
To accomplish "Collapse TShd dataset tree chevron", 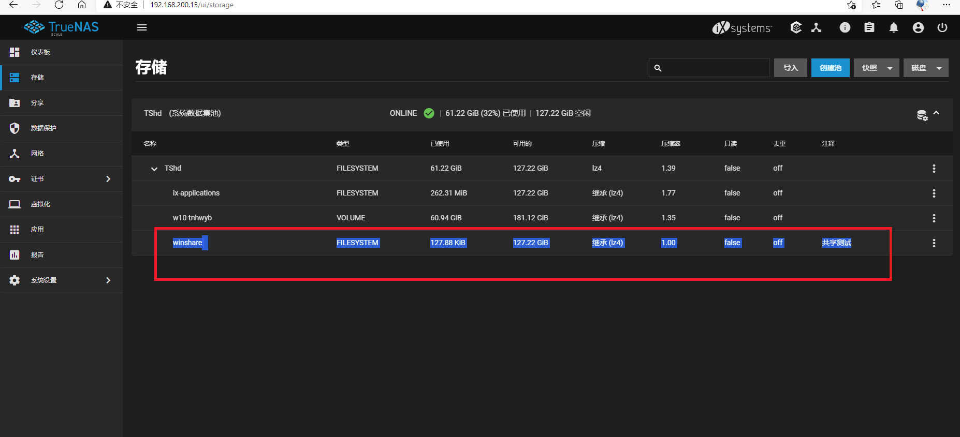I will coord(154,169).
